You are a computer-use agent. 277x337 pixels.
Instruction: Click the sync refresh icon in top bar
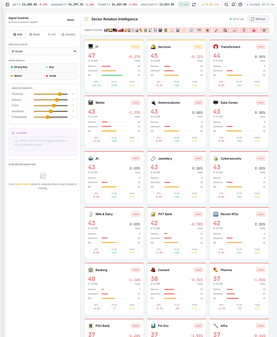pos(194,5)
